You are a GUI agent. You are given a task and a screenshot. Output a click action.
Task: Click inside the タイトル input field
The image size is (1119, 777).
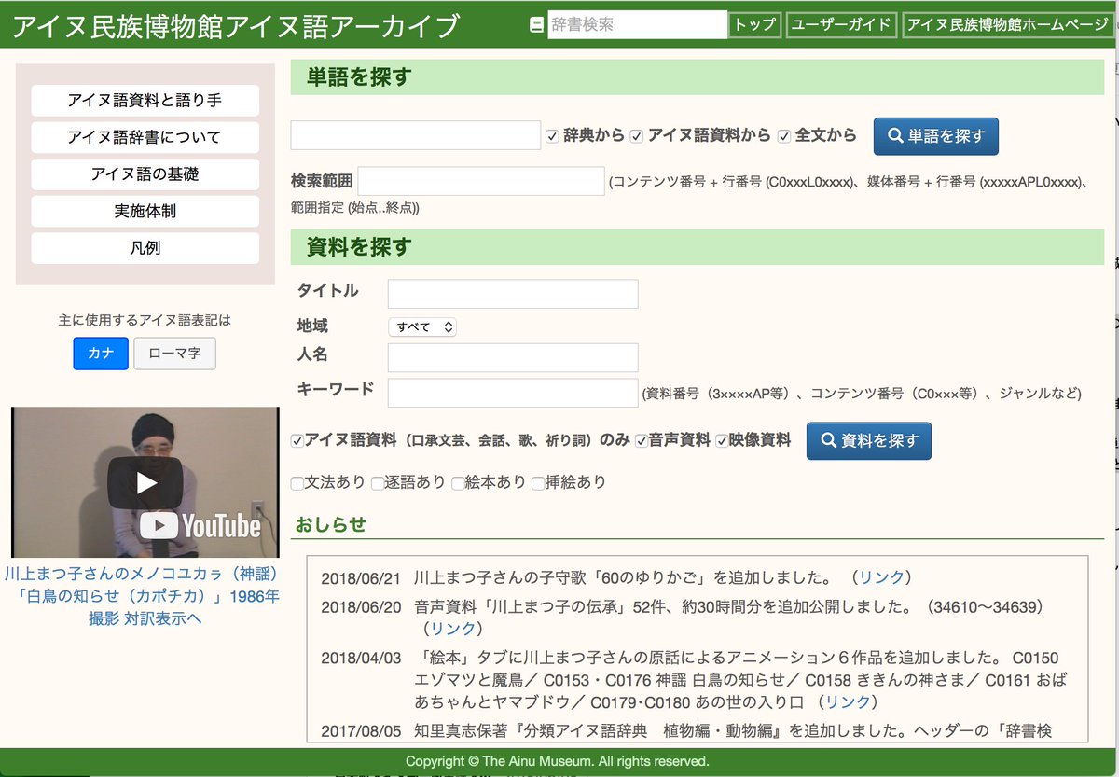512,294
